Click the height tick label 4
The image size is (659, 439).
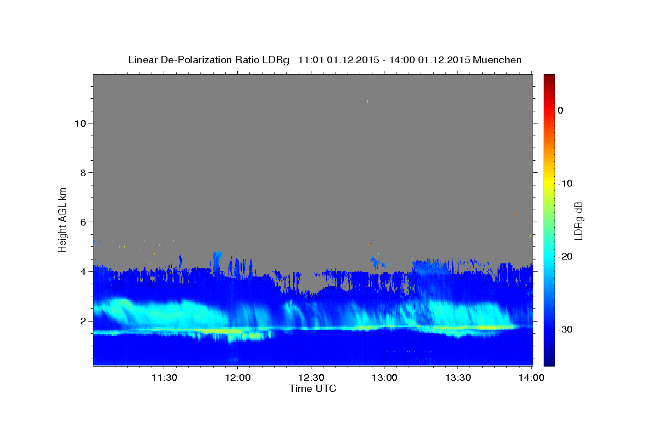83,271
